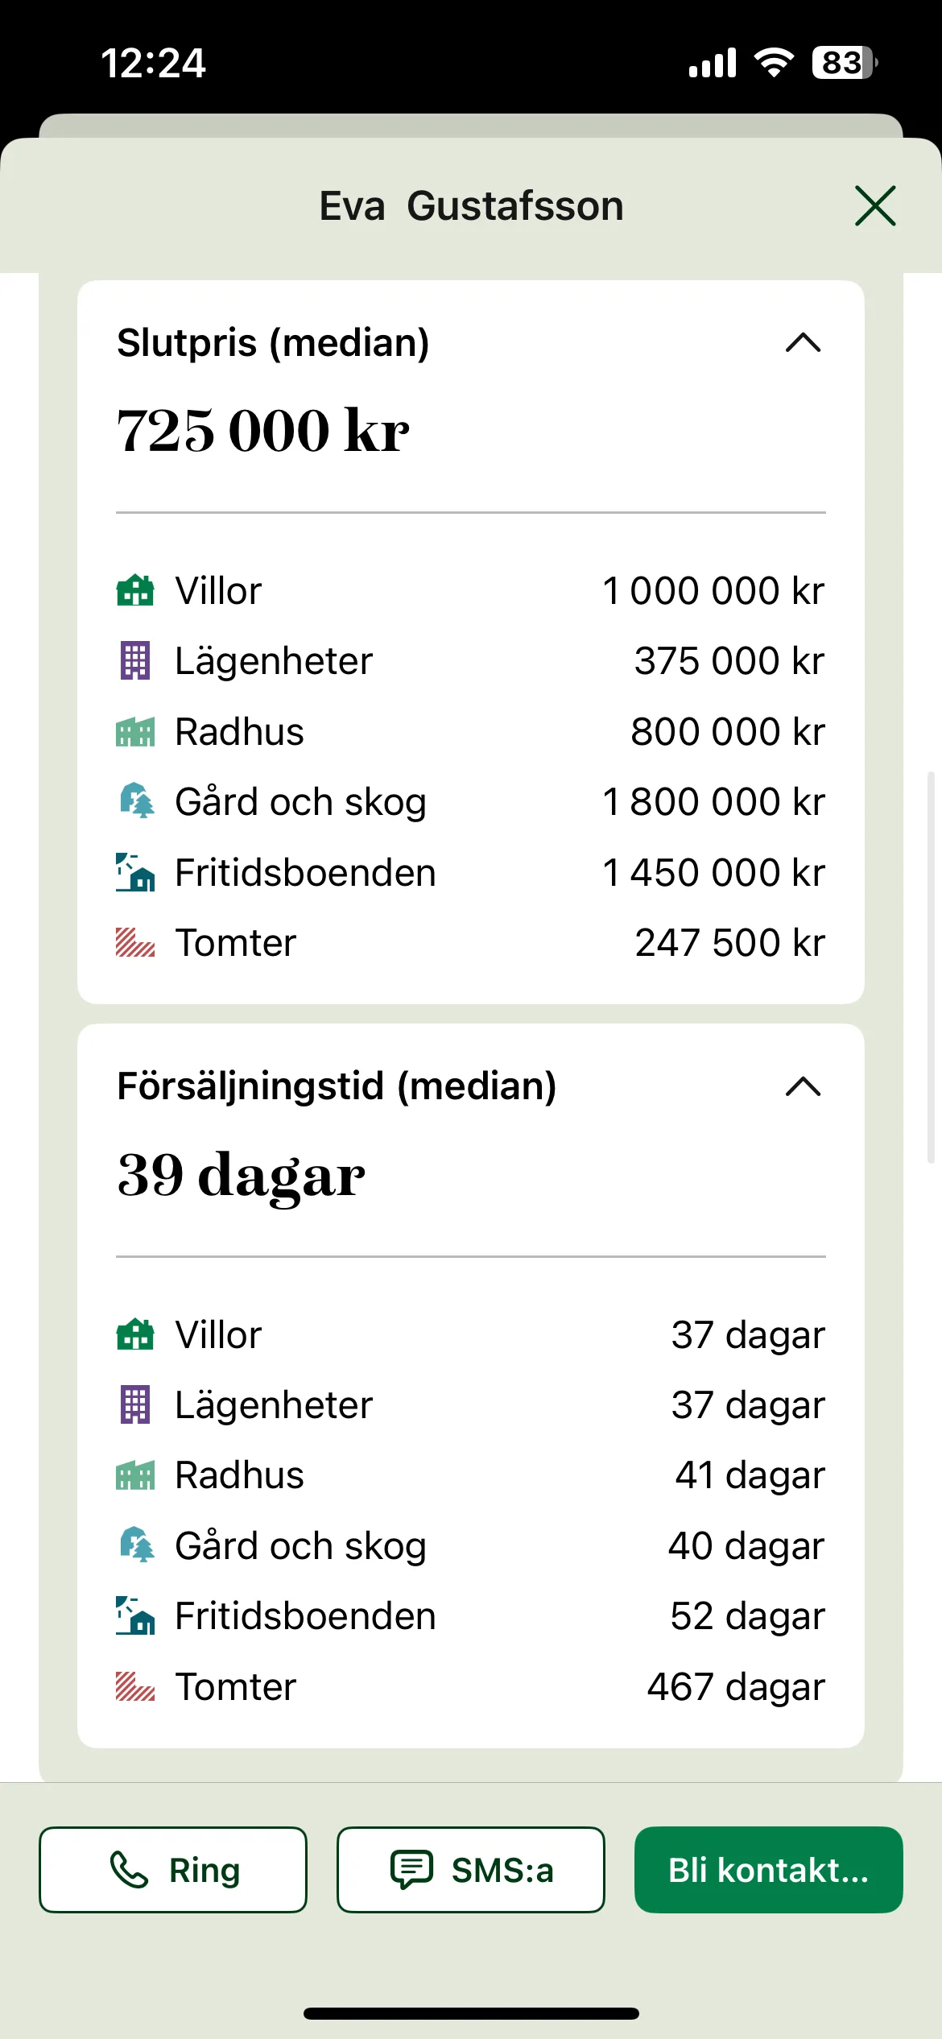Click the Villor house icon under Slutpris
This screenshot has height=2039, width=942.
click(135, 590)
